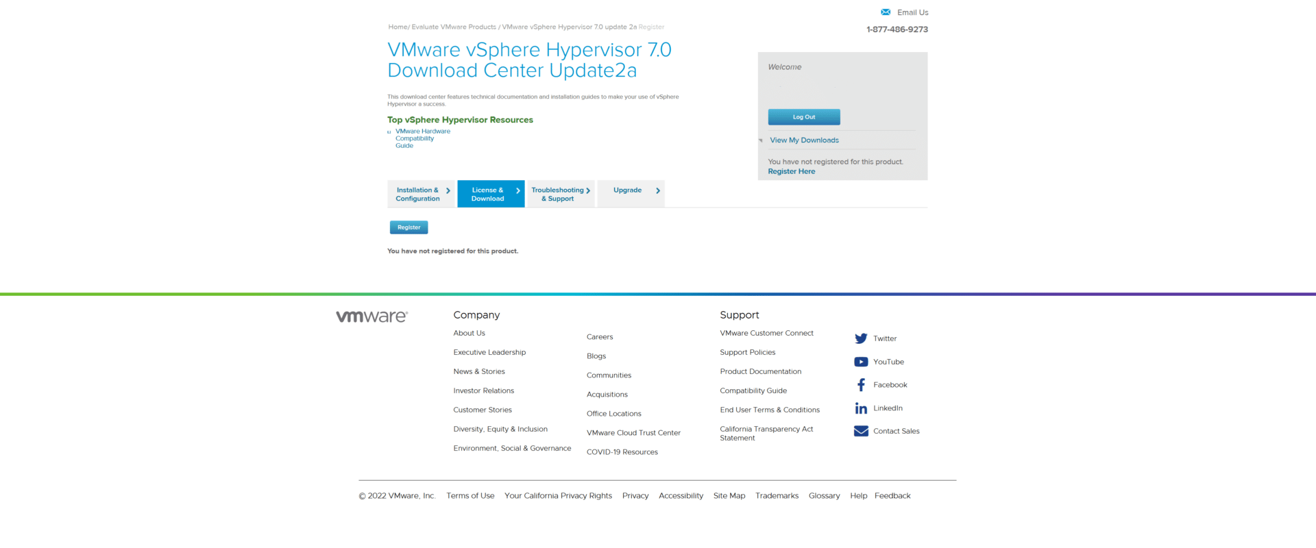Click chevron on License & Download tab
This screenshot has width=1316, height=548.
pyautogui.click(x=518, y=191)
